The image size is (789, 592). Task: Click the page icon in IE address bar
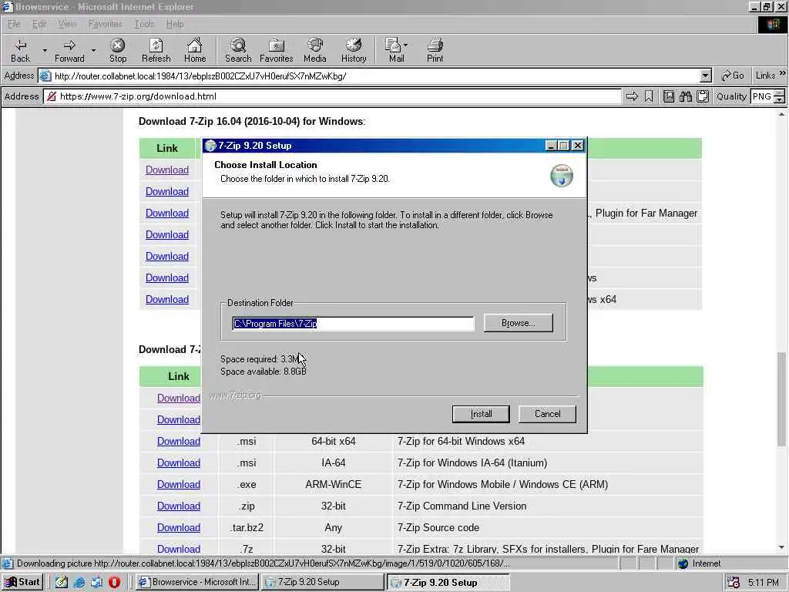click(x=45, y=76)
